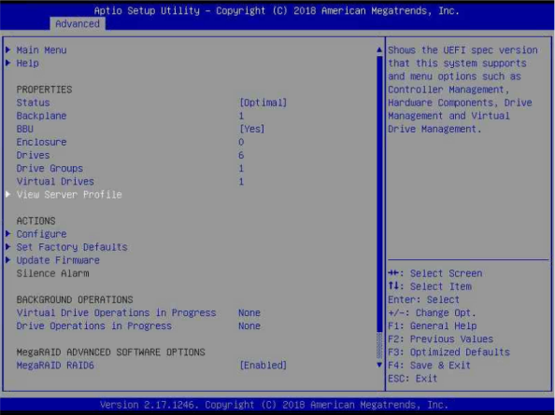Click the F1: General Help hint
The width and height of the screenshot is (555, 415).
(x=433, y=325)
